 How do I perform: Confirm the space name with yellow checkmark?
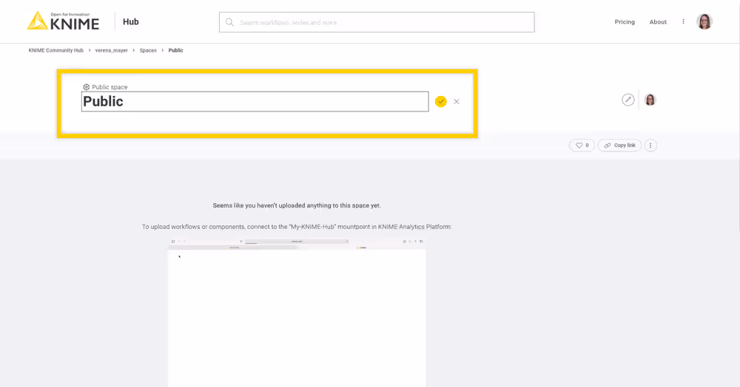[441, 101]
